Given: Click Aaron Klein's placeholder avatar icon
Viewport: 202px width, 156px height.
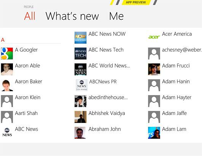Looking at the screenshot, I should click(7, 101).
